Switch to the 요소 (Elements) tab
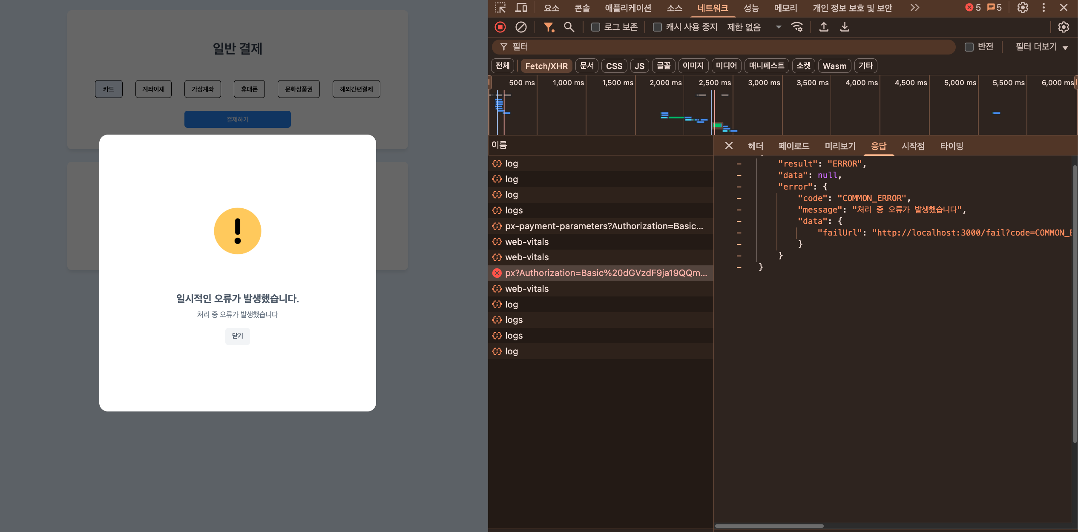Image resolution: width=1078 pixels, height=532 pixels. coord(552,8)
